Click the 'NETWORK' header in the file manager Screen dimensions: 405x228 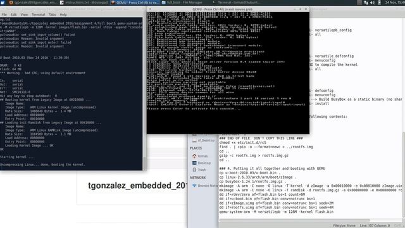coord(198,178)
